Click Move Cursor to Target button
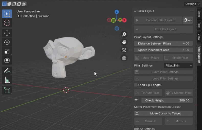 (163, 113)
